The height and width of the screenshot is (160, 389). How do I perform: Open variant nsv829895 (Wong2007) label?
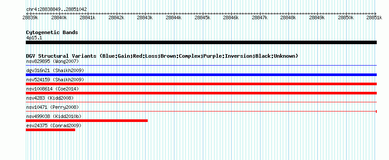[52, 61]
